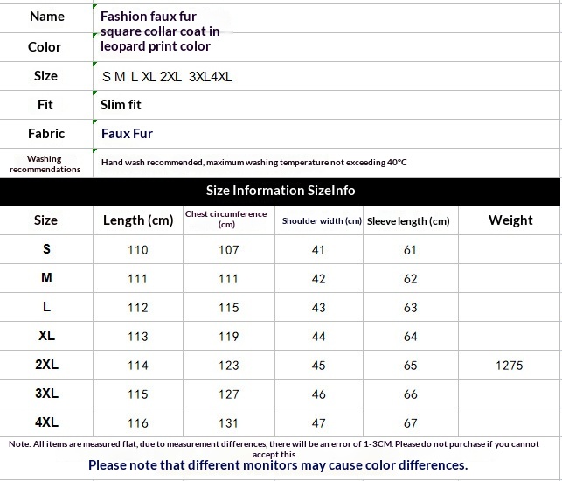Click the 4XL row label
This screenshot has width=562, height=481.
click(46, 422)
